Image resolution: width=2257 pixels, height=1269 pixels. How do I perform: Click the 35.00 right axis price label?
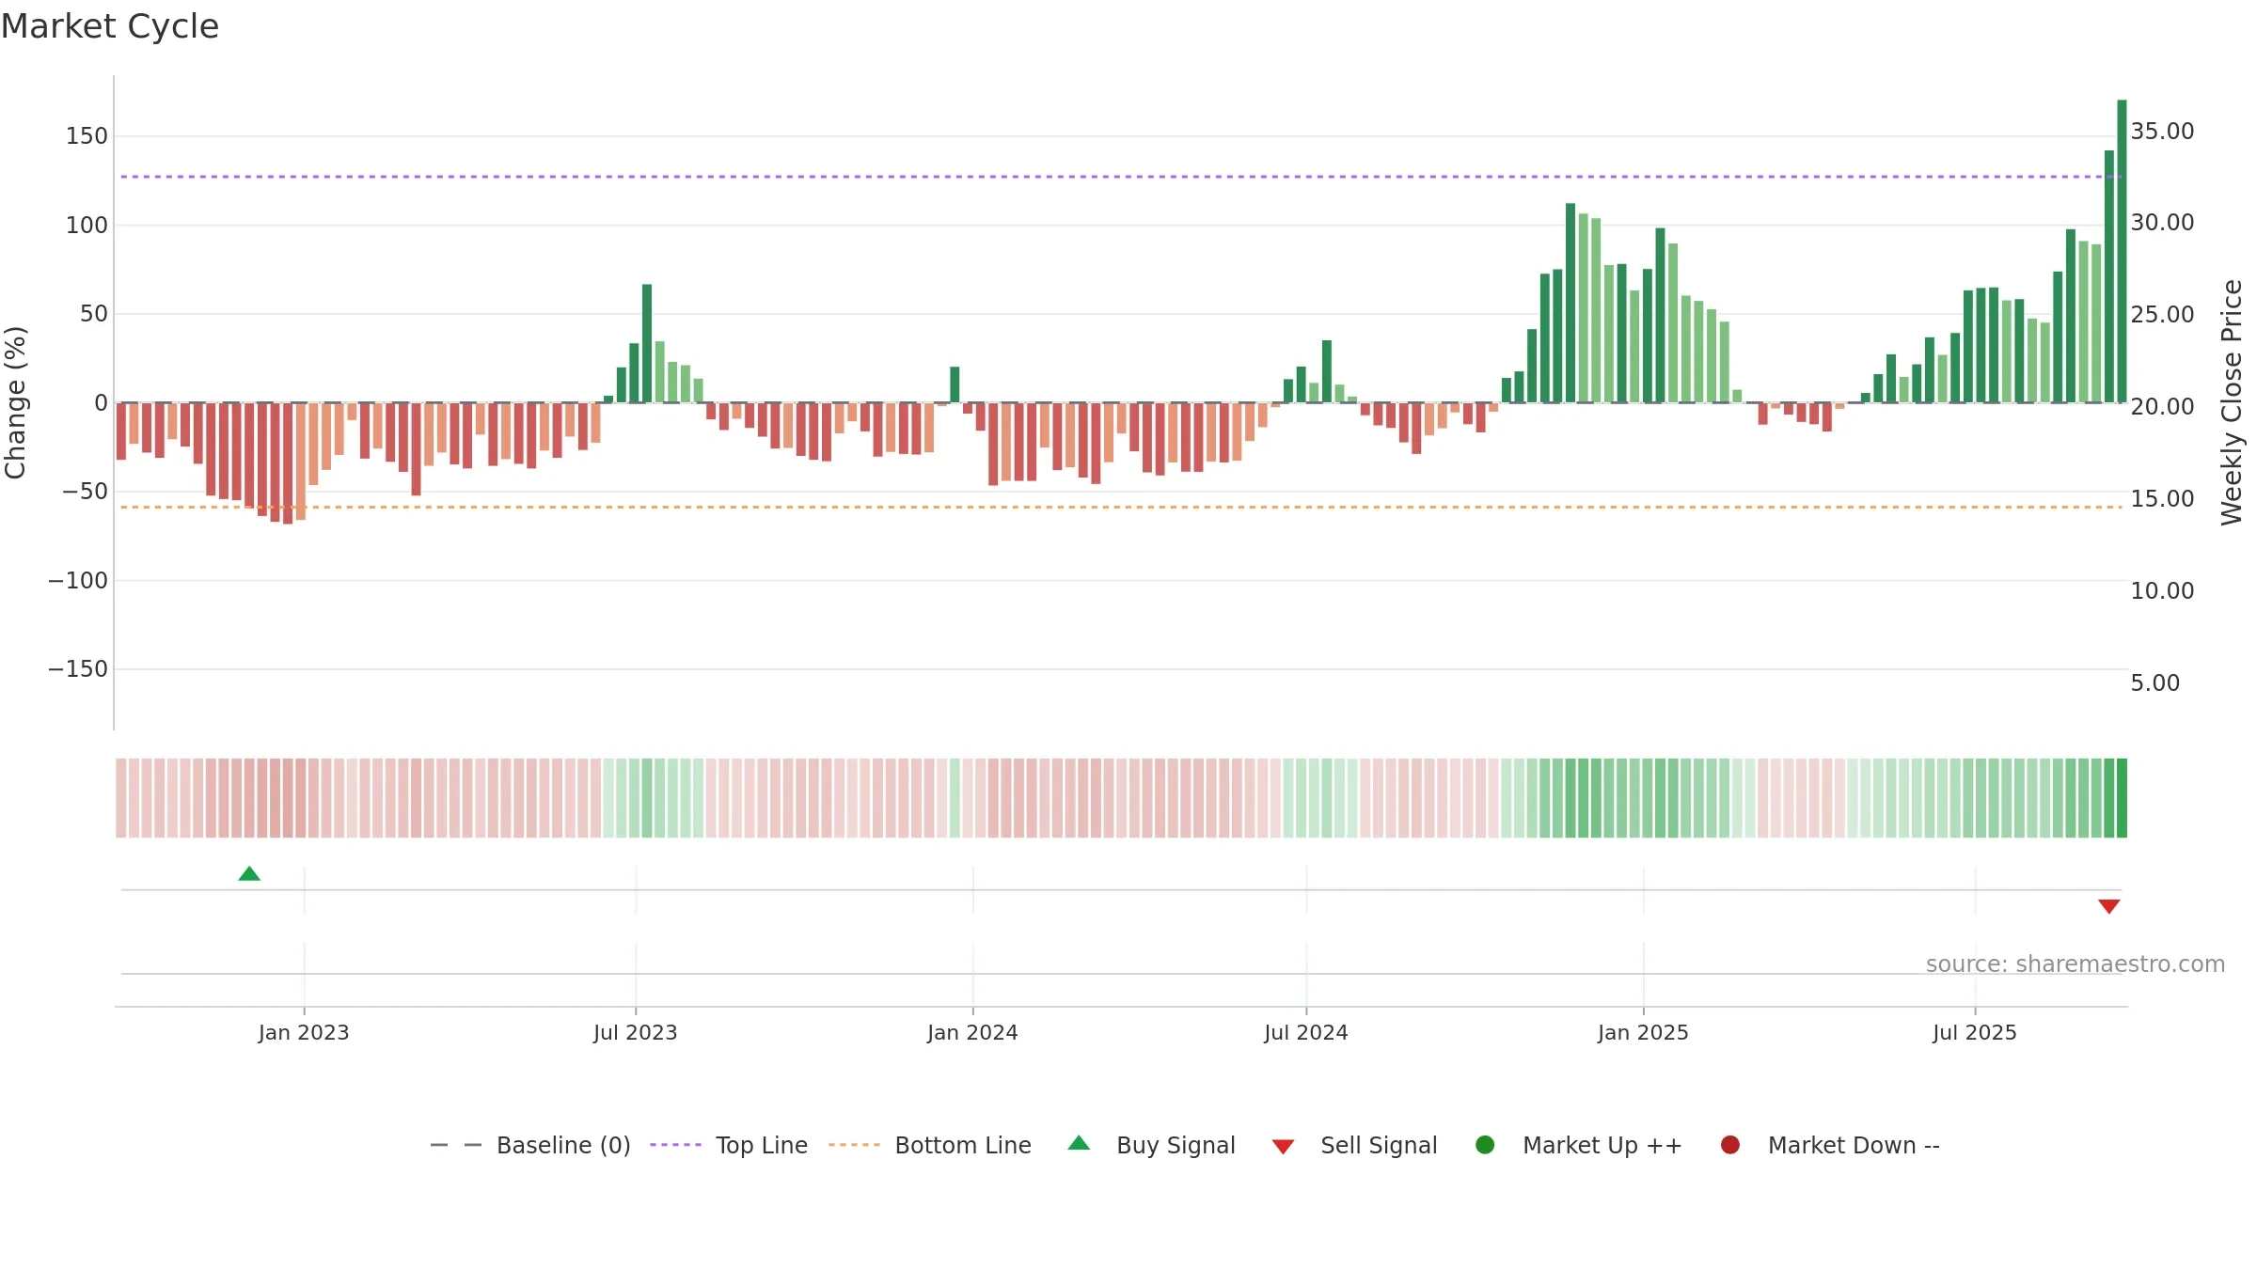(2162, 132)
